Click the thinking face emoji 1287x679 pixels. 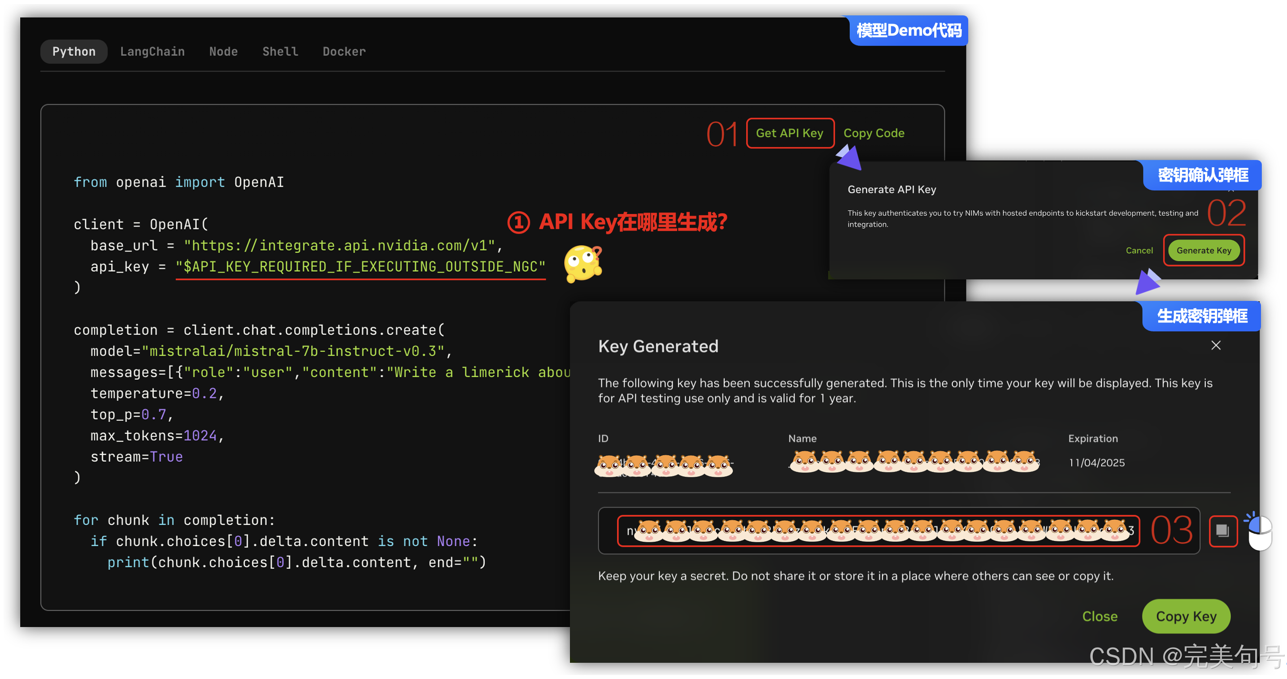[583, 263]
